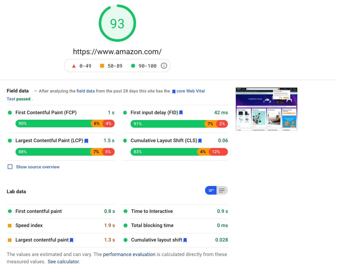
Task: Click the green dot beside First input delay (FID)
Action: click(125, 112)
